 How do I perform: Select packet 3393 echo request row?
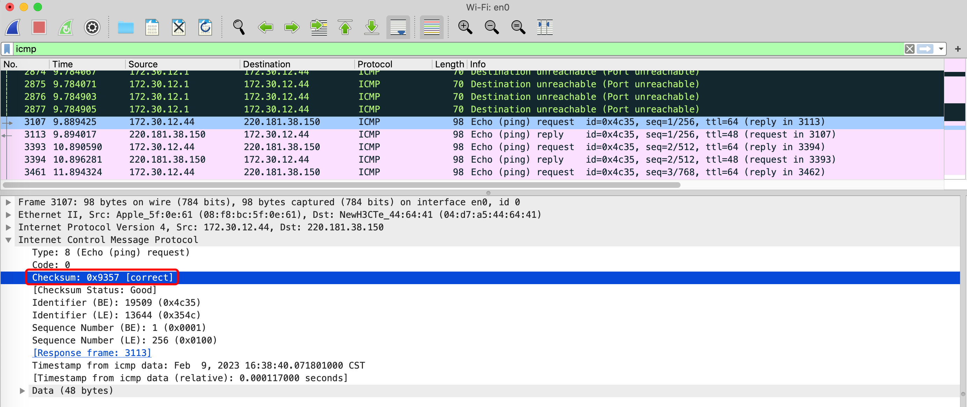pos(472,147)
